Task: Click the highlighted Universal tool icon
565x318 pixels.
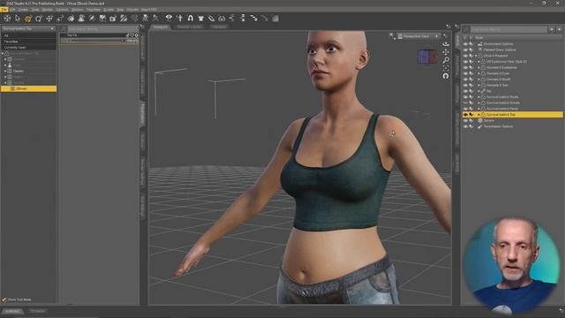Action: tap(28, 18)
